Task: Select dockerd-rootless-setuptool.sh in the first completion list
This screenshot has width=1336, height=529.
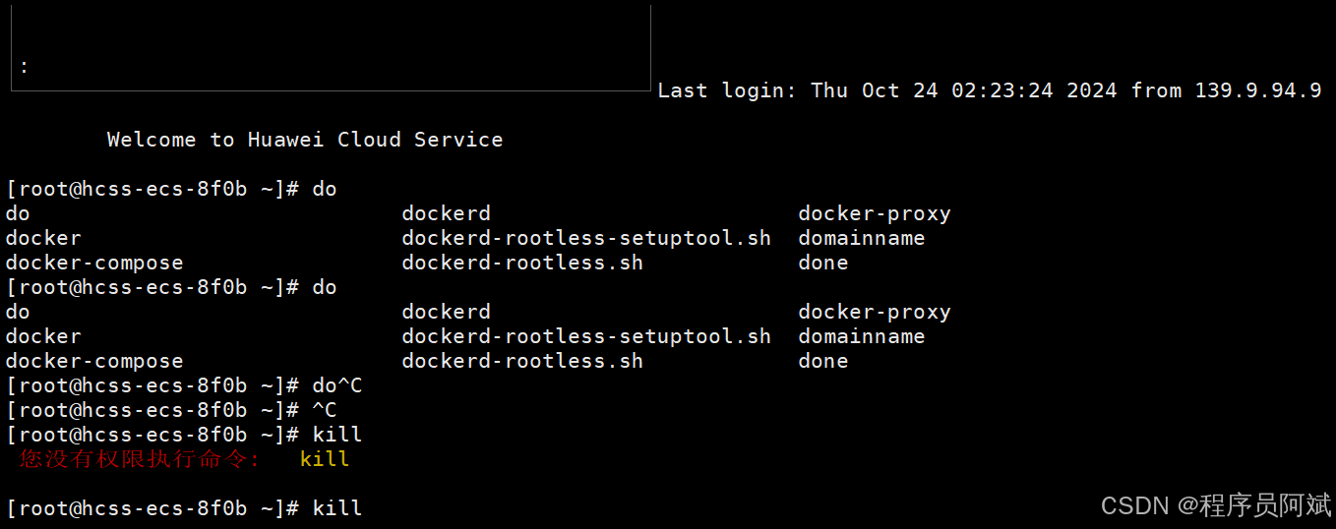Action: click(585, 238)
